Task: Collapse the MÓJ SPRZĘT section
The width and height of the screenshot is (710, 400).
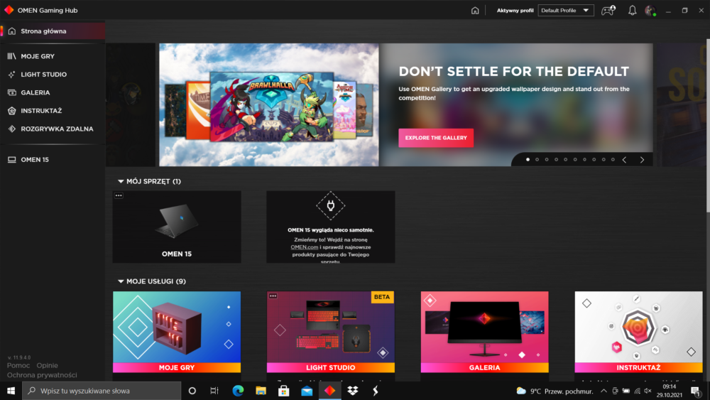Action: coord(121,181)
